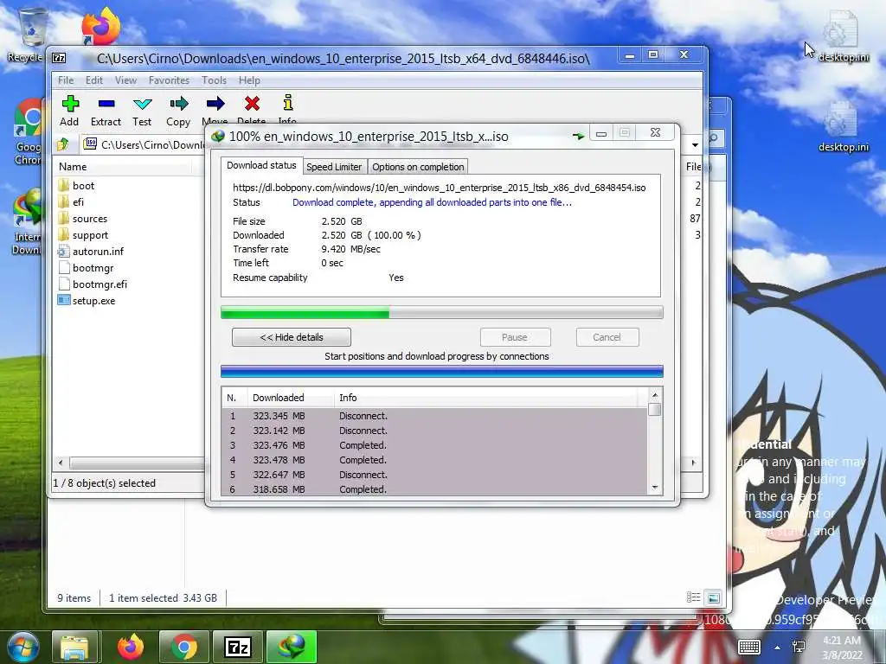Select the support folder icon
This screenshot has width=886, height=664.
point(63,235)
